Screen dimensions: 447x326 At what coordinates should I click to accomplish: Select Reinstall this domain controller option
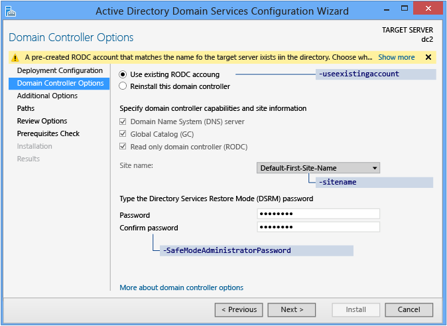click(123, 86)
